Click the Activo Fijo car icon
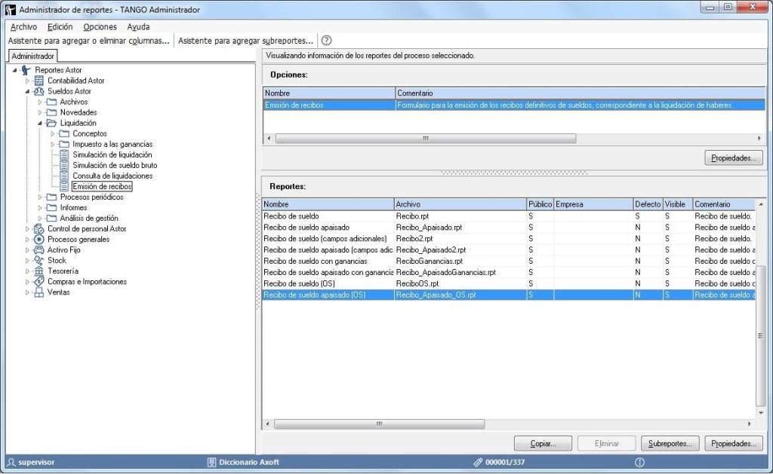Viewport: 773px width, 474px height. 39,250
